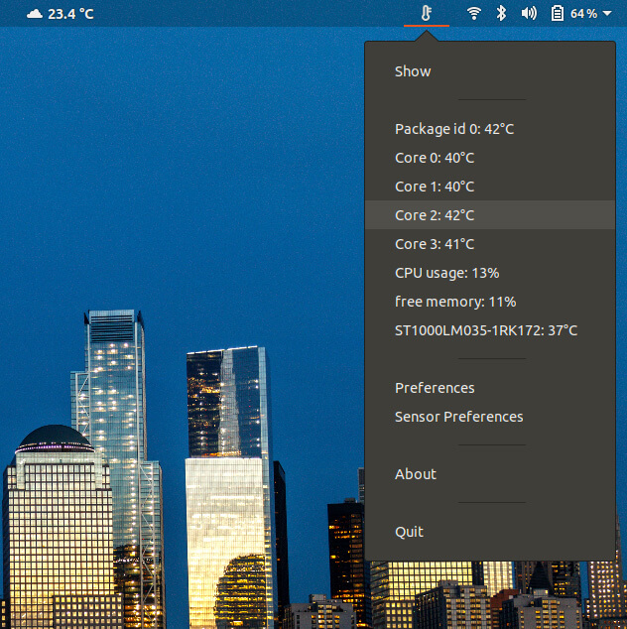
Task: Open the battery status icon
Action: click(x=557, y=13)
